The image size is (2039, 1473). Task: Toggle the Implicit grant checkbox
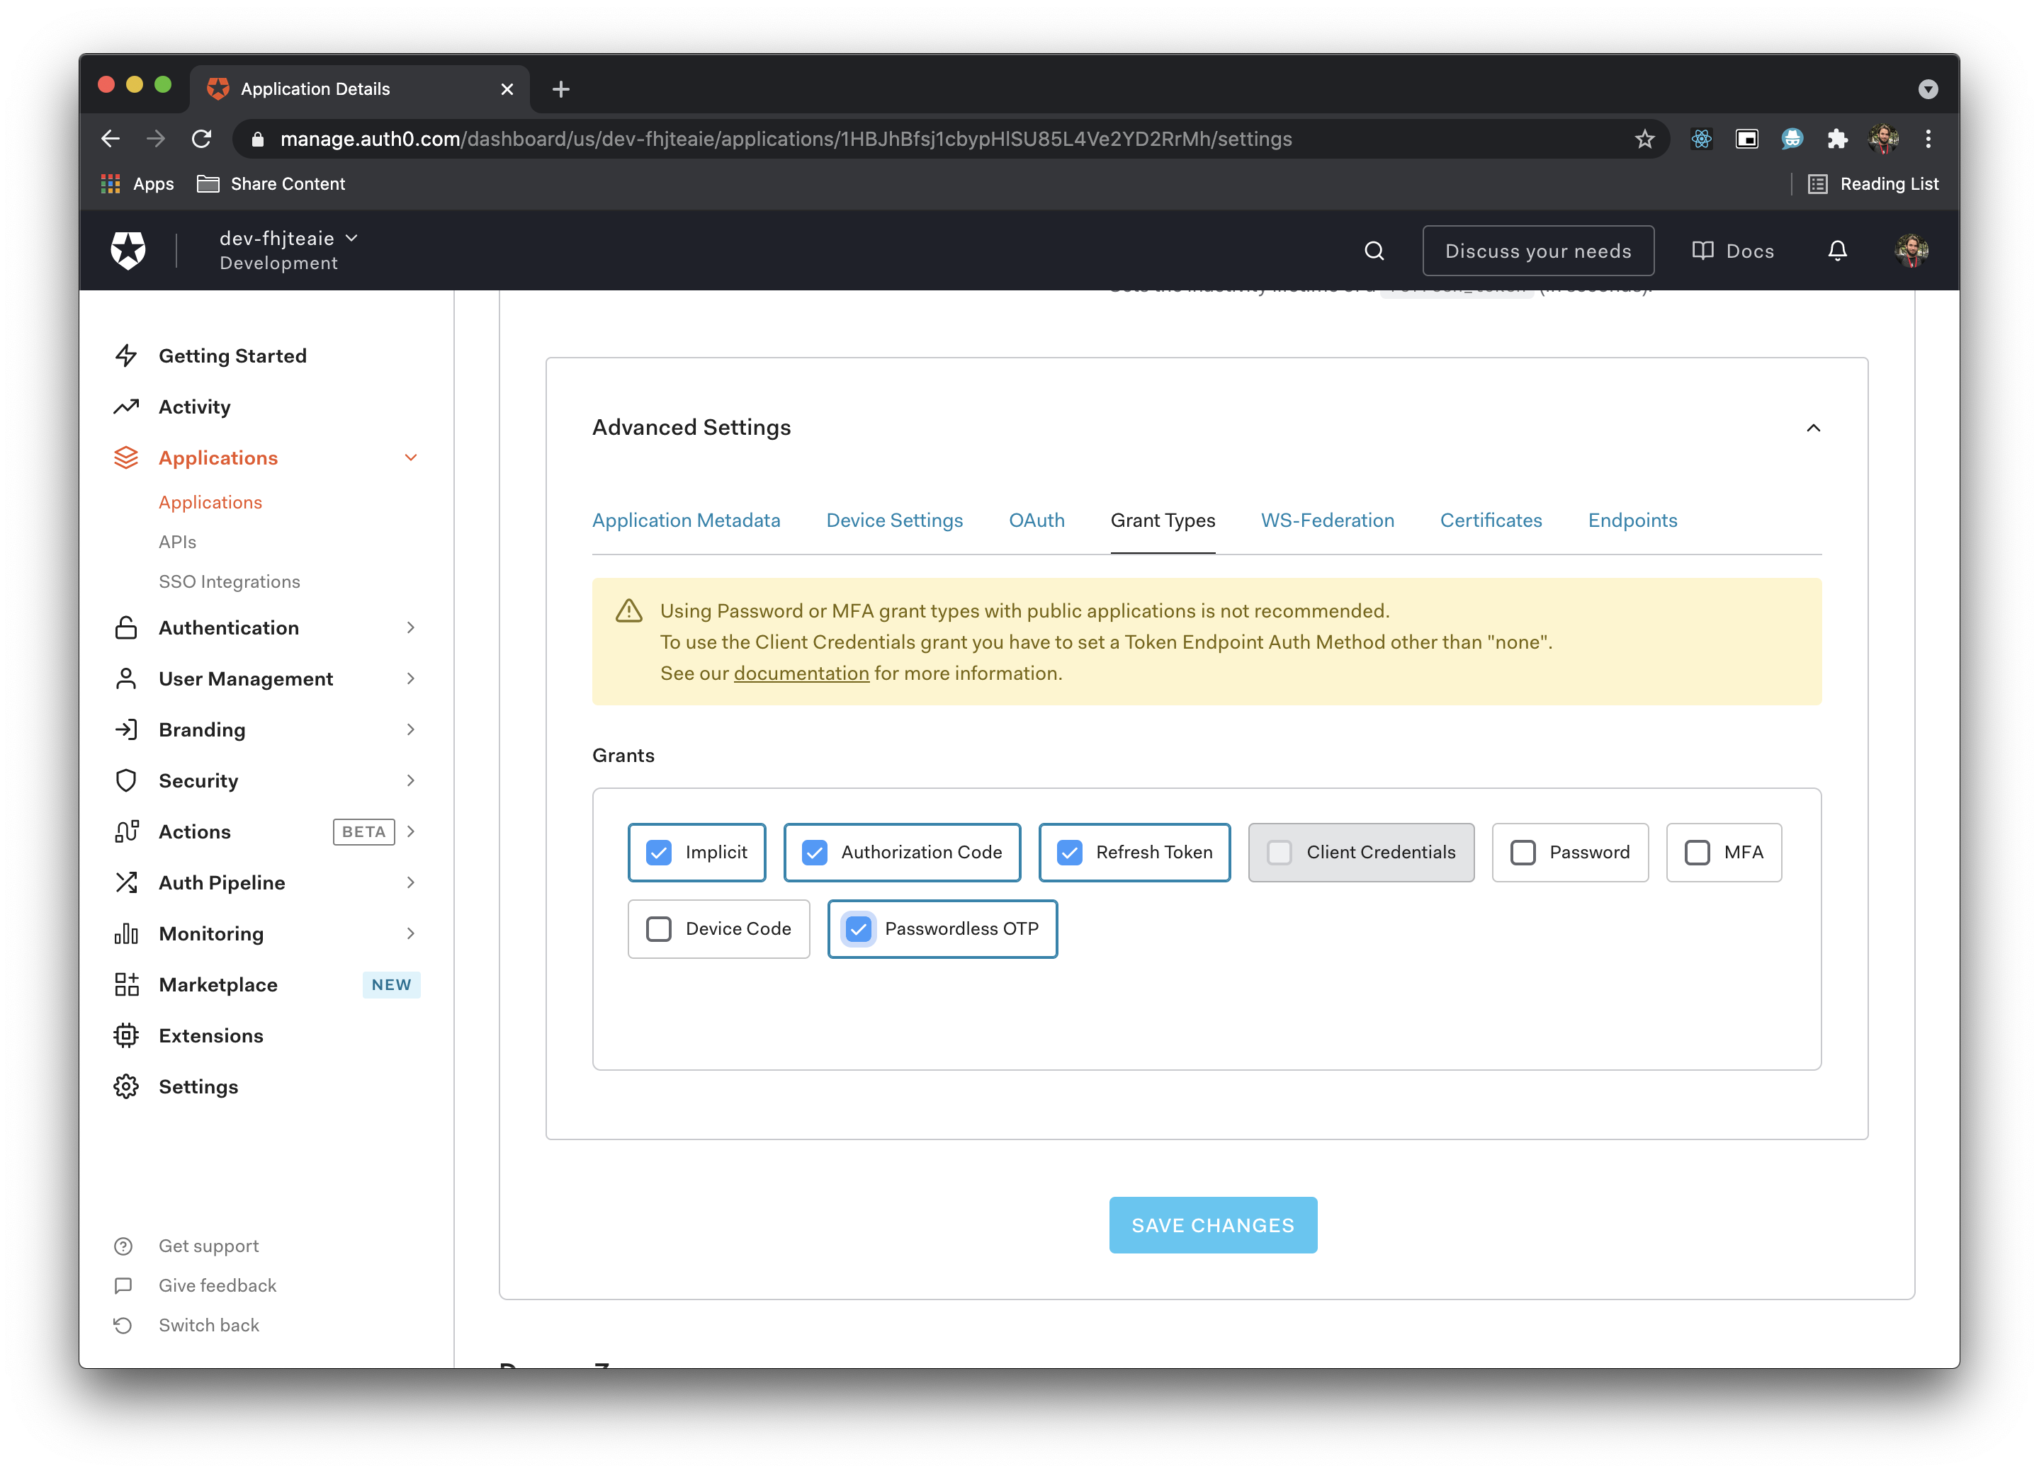[659, 851]
